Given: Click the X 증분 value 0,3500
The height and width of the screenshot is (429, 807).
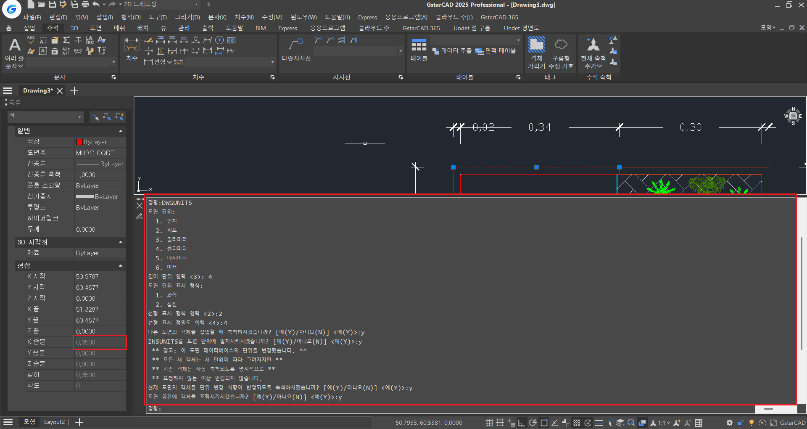Looking at the screenshot, I should coord(100,342).
